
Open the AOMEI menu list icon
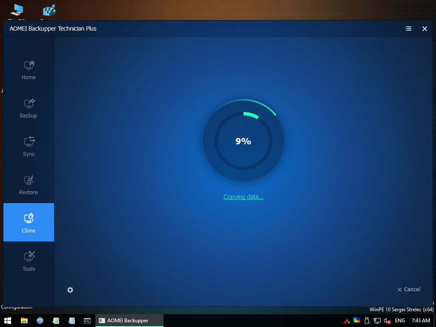tap(408, 29)
